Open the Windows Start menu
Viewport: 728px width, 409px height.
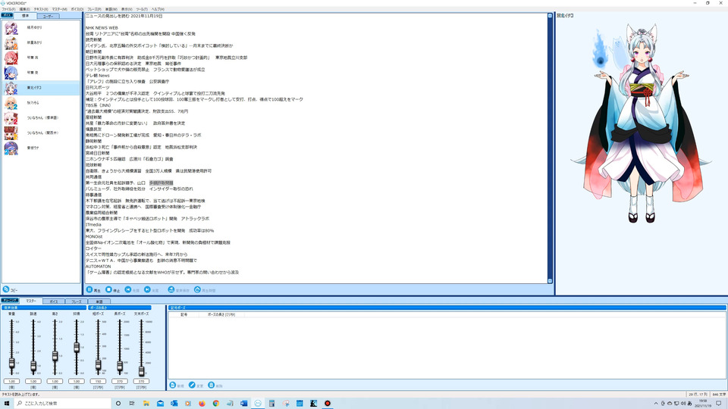pos(7,403)
